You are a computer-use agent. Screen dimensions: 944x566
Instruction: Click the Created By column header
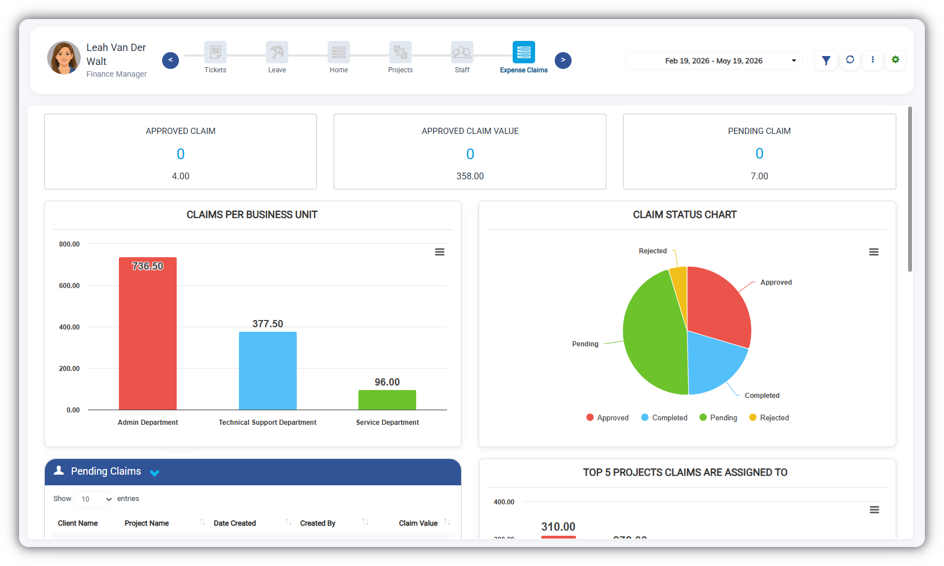(318, 523)
